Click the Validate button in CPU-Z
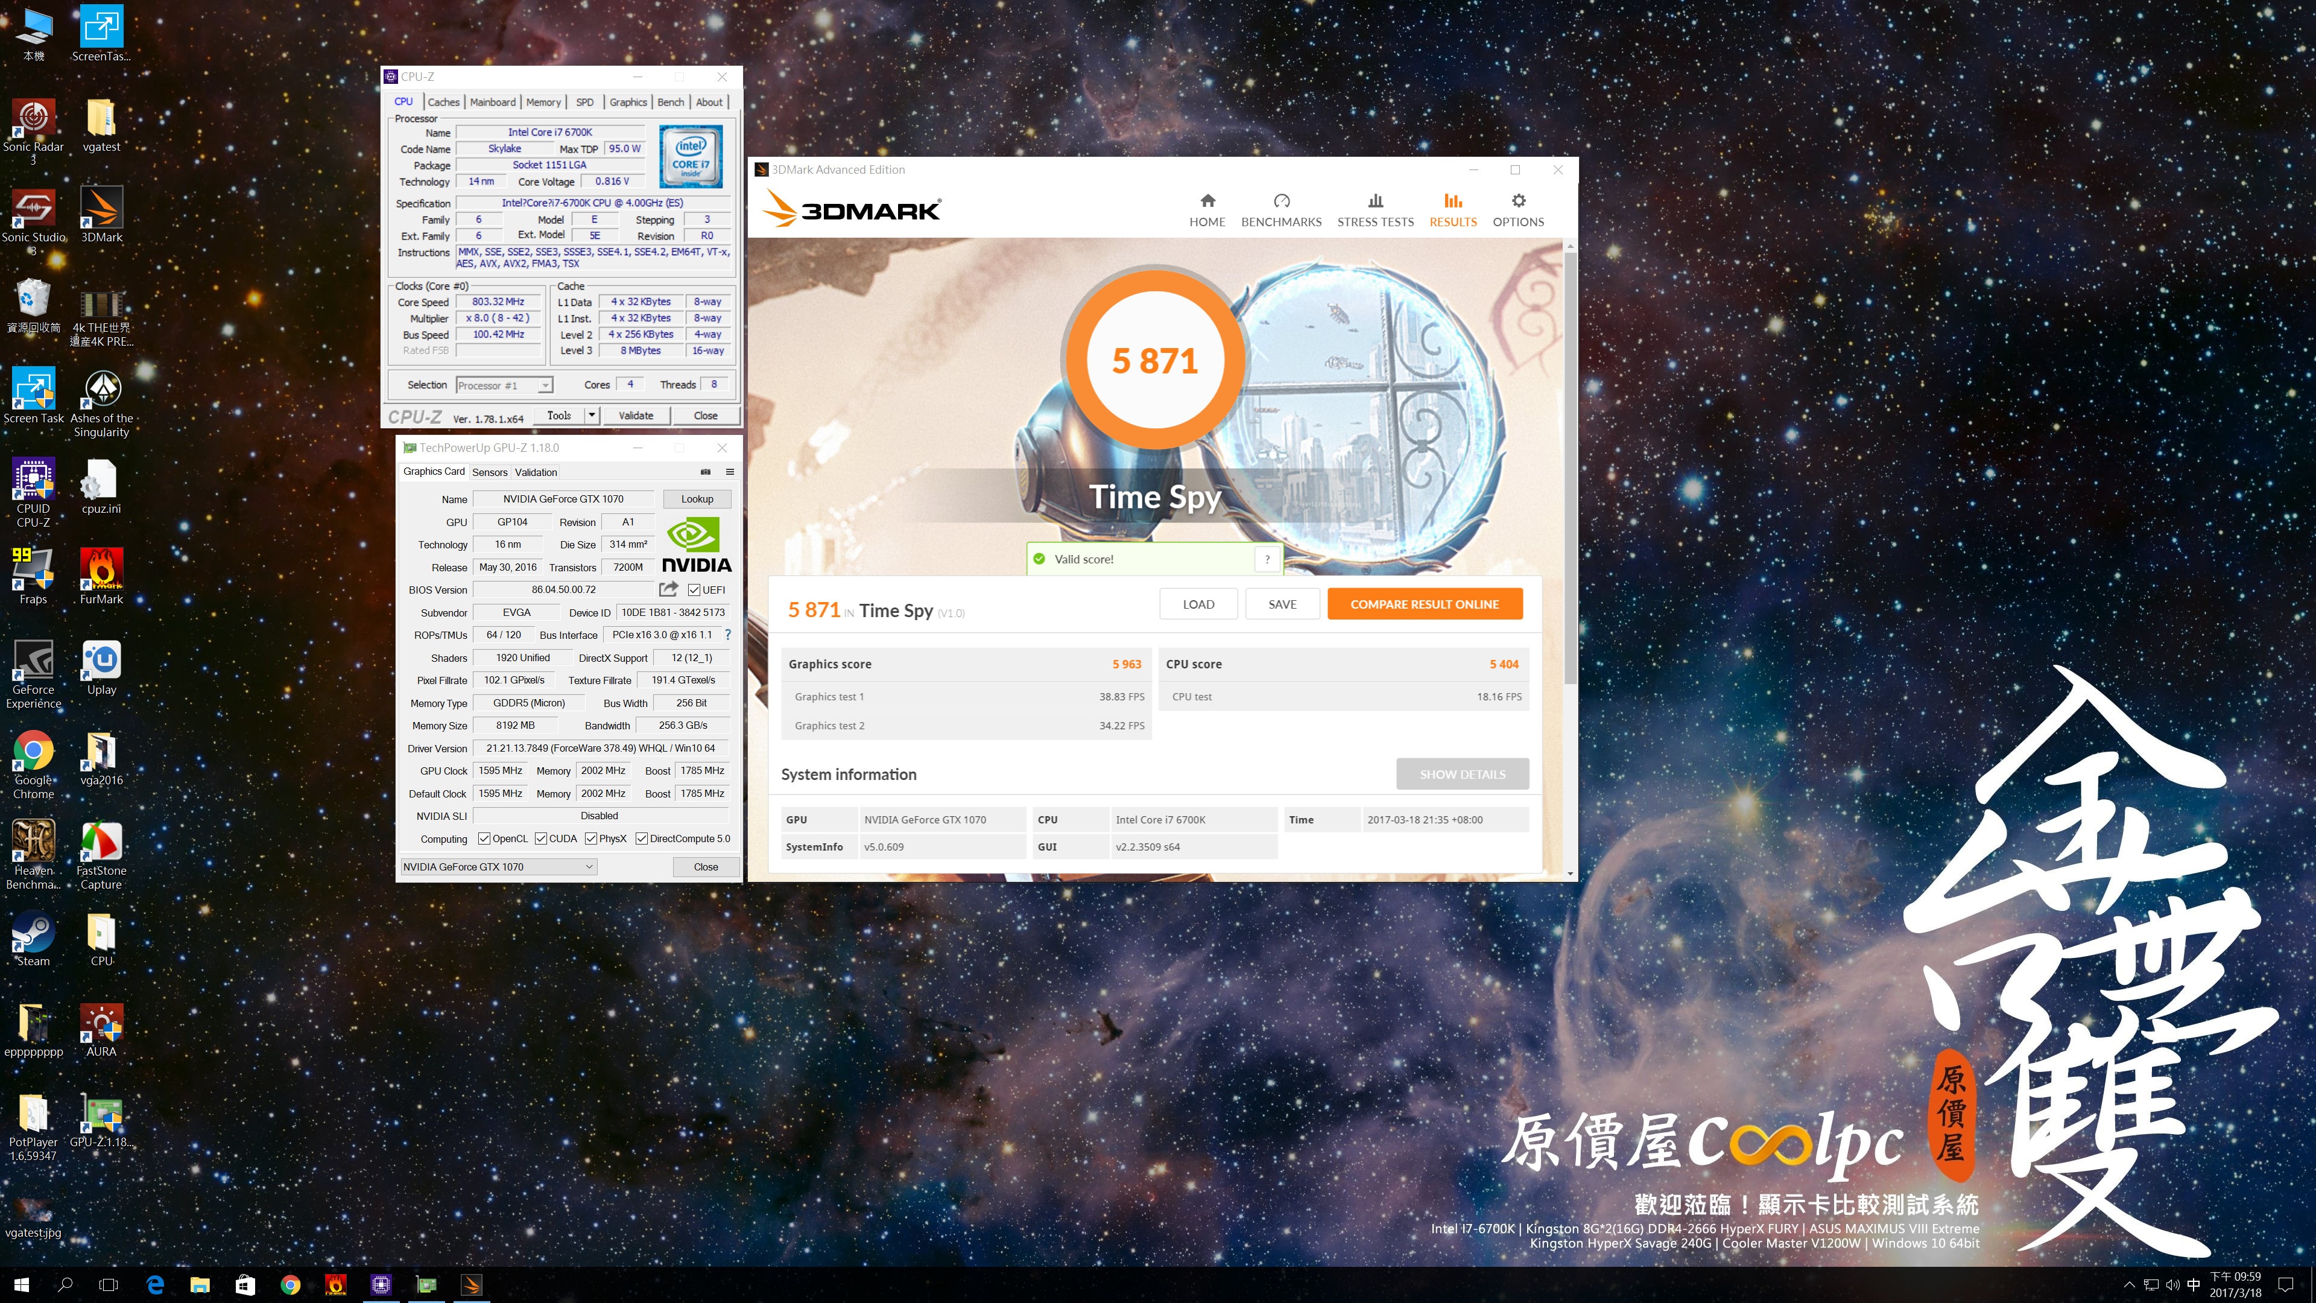The width and height of the screenshot is (2316, 1303). tap(636, 416)
